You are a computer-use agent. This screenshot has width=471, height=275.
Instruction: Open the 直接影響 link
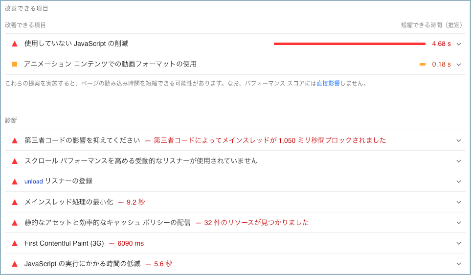tap(328, 84)
